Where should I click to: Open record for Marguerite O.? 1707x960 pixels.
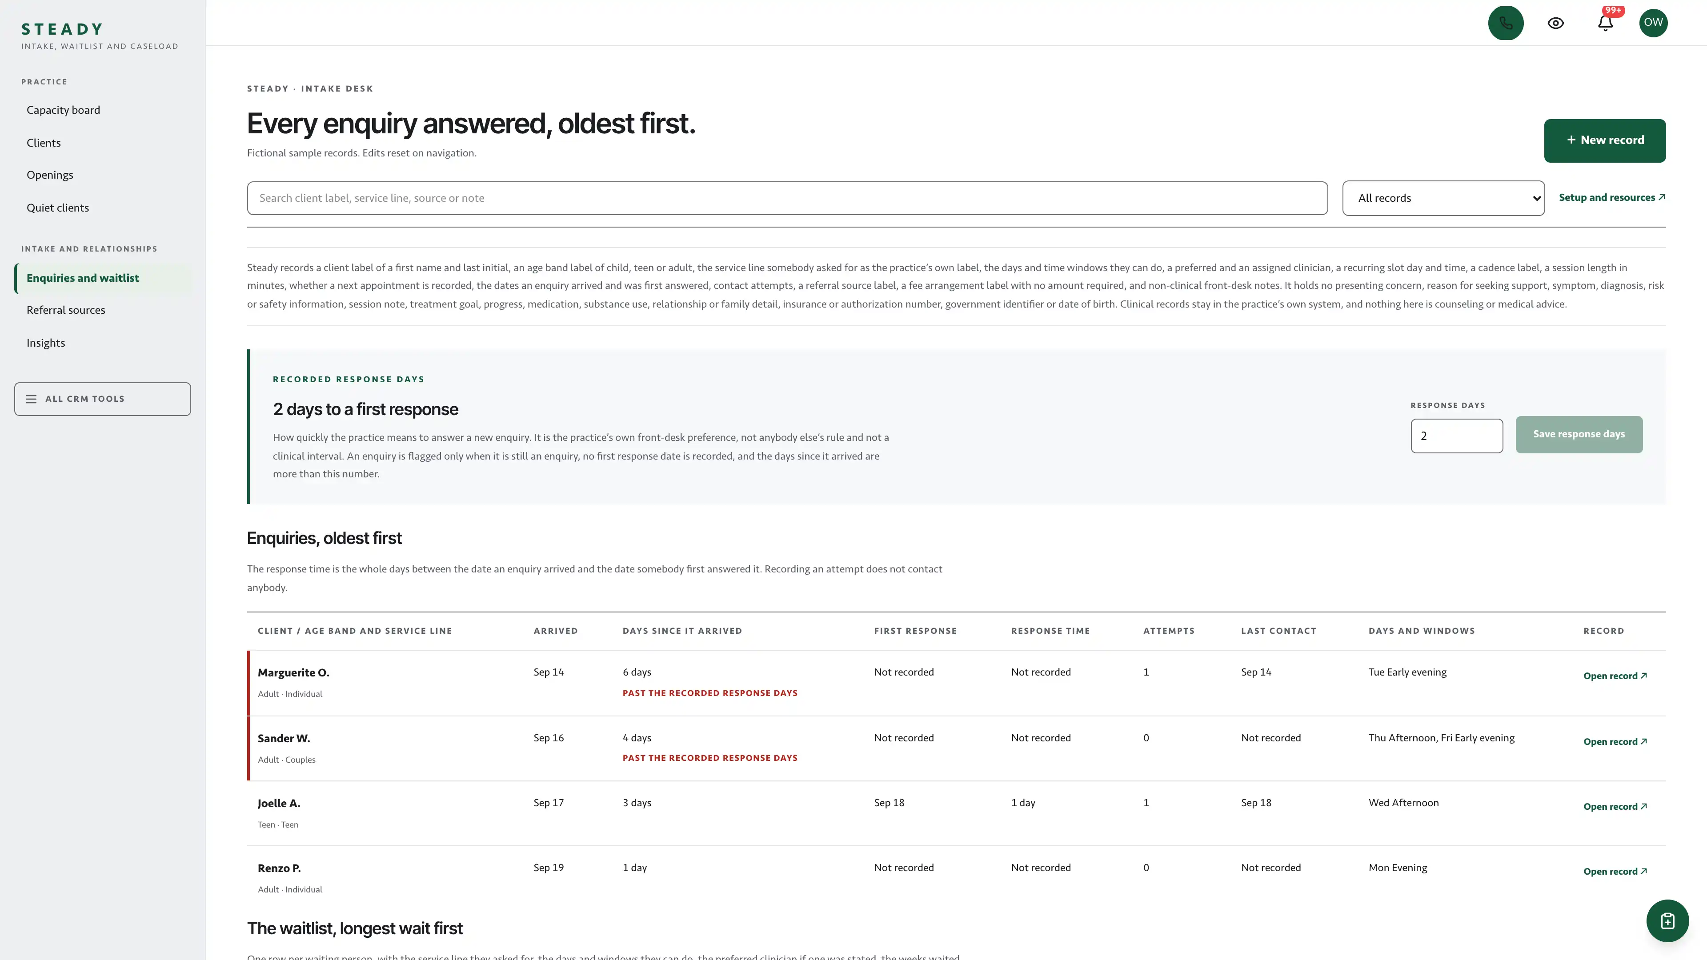coord(1615,676)
